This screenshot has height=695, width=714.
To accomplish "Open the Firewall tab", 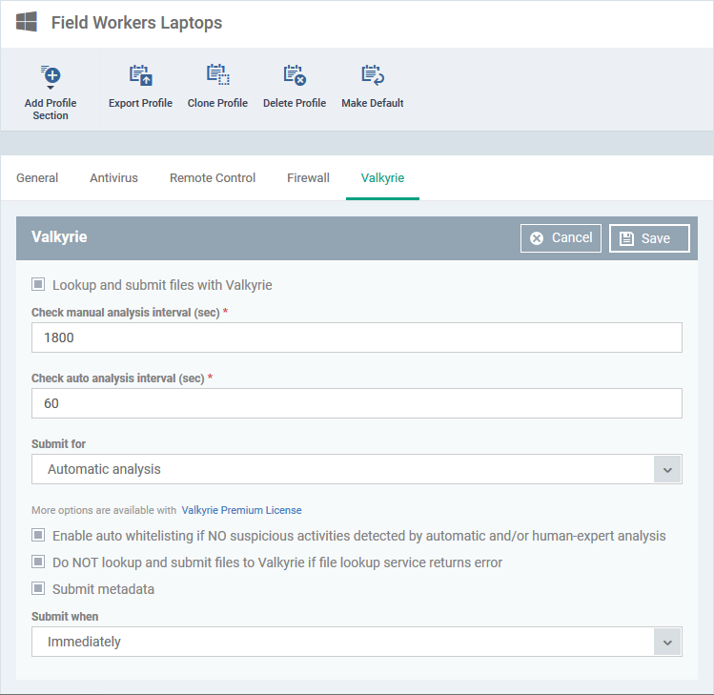I will (x=308, y=177).
